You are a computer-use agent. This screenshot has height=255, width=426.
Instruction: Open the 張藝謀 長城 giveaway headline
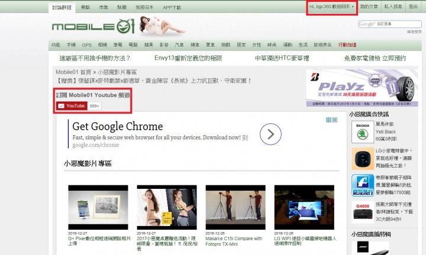coord(154,81)
